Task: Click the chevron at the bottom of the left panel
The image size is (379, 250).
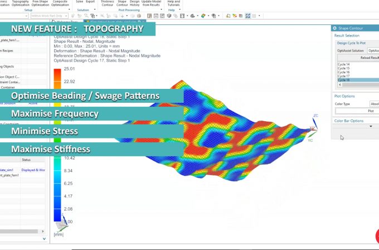Action: (44, 239)
